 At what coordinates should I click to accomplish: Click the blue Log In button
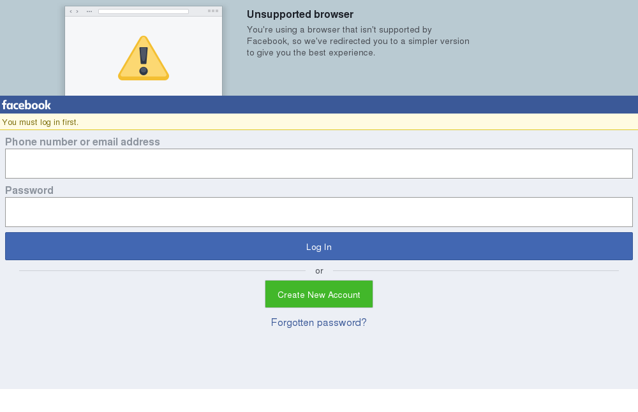tap(318, 246)
